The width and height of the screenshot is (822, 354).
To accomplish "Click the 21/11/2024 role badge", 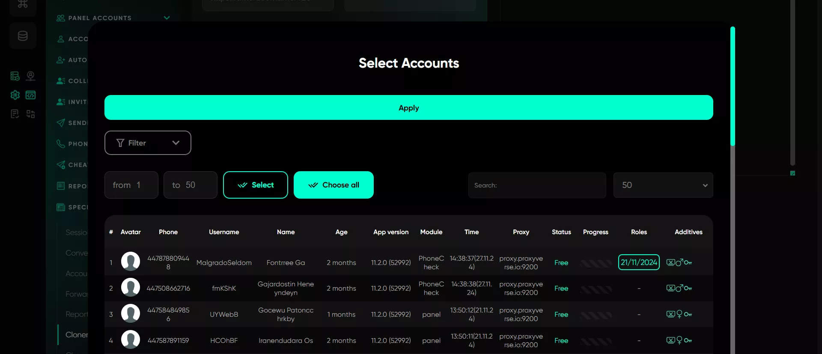I will [639, 262].
